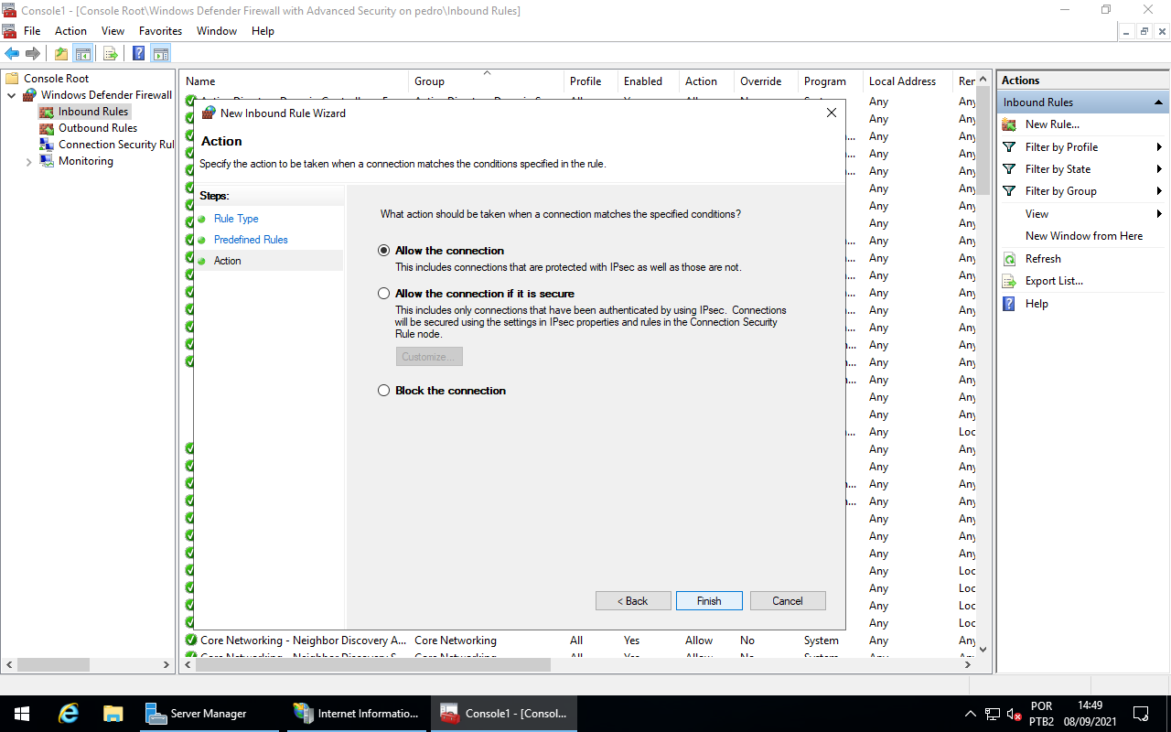This screenshot has width=1171, height=732.
Task: Select Outbound Rules in the console tree
Action: (97, 128)
